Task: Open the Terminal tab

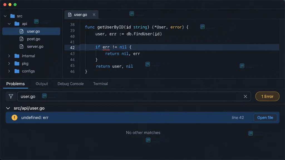Action: coord(100,84)
